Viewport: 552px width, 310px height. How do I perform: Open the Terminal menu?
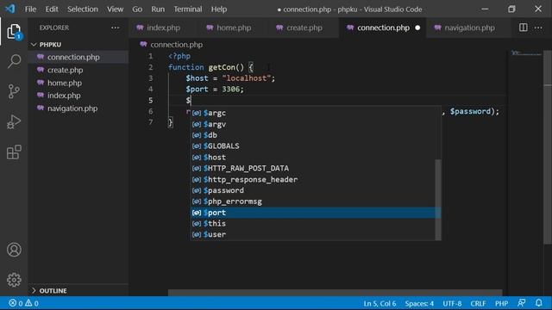[x=188, y=9]
